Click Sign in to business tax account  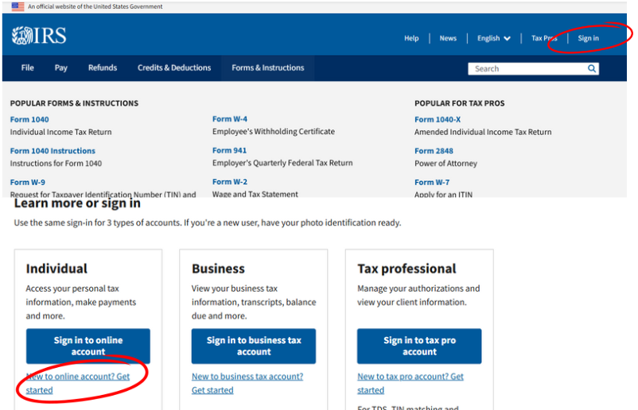click(x=254, y=346)
